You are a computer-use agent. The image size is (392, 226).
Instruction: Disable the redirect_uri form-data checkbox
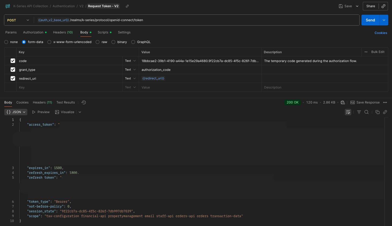(x=13, y=78)
